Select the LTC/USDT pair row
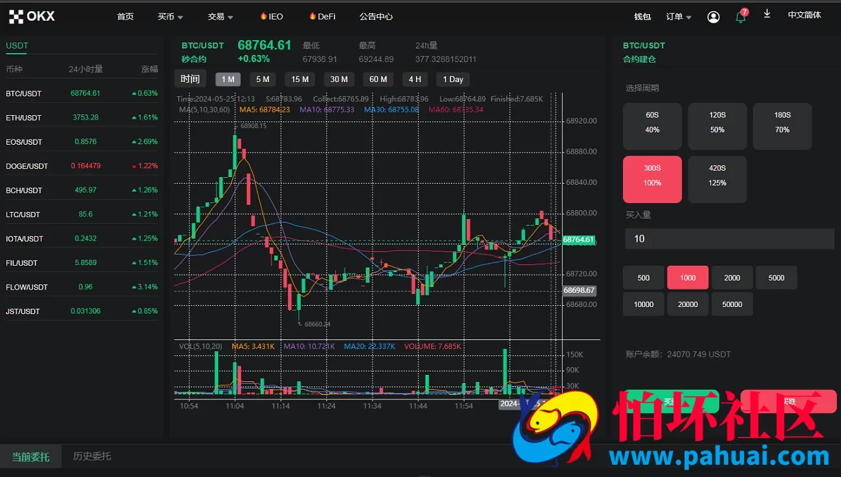This screenshot has width=841, height=477. [x=82, y=215]
